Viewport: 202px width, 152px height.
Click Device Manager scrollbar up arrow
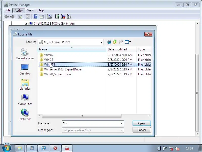coord(197,24)
